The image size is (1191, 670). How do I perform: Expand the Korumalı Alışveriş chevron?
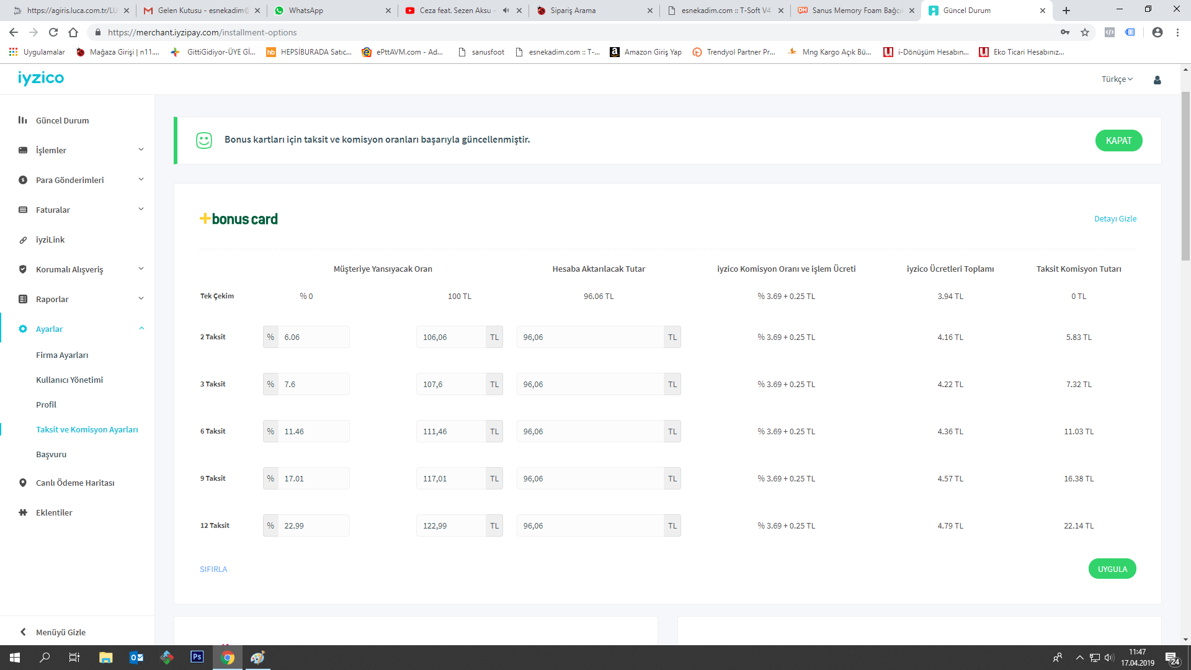(x=141, y=269)
